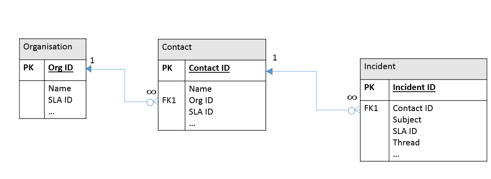Viewport: 491px width, 179px height.
Task: Select the Name attribute in Organisation table
Action: pos(59,88)
